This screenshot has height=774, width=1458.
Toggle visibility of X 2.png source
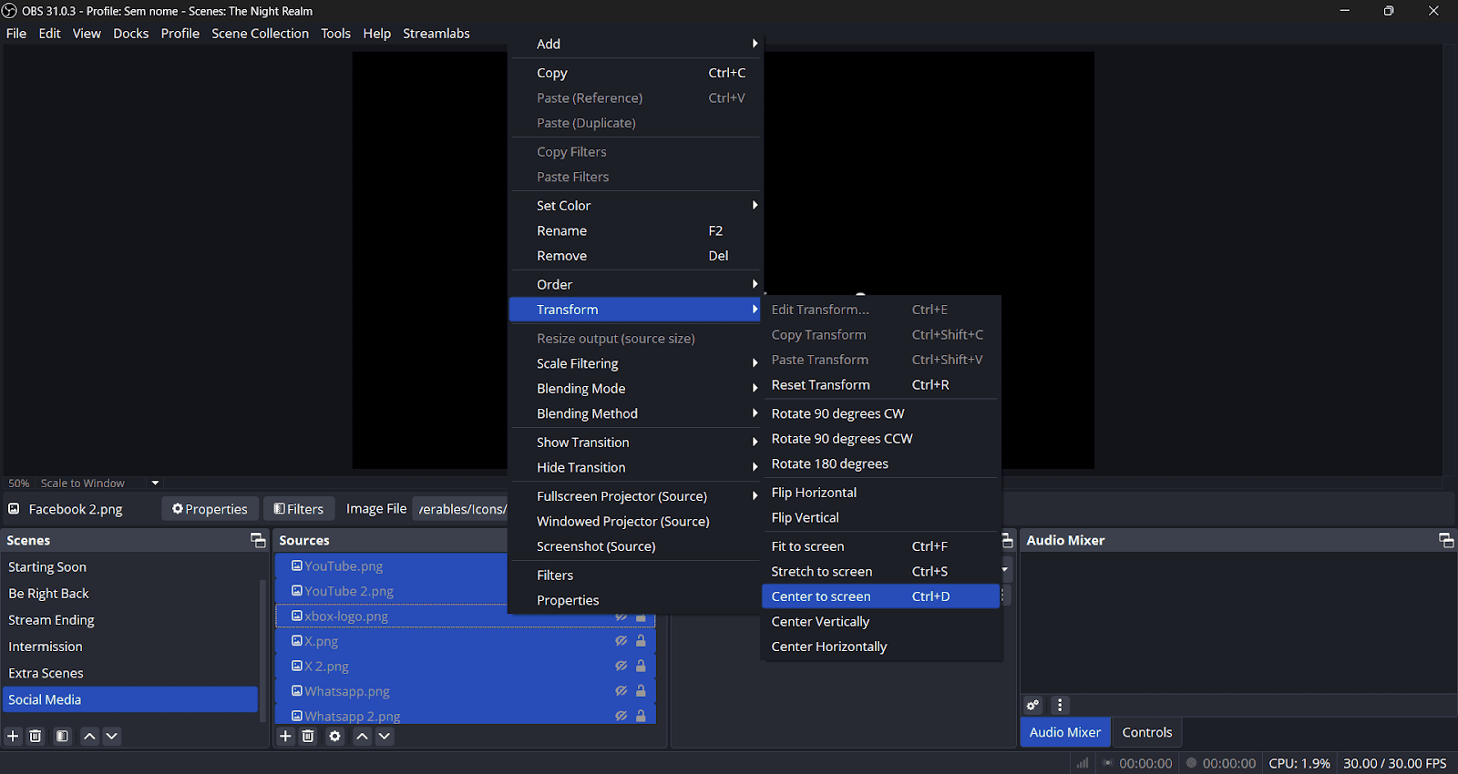(x=621, y=666)
